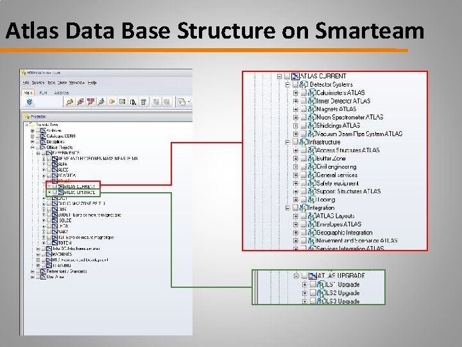Tick the checkbox next to MACHINES
Image resolution: width=462 pixels, height=347 pixels.
tap(44, 254)
